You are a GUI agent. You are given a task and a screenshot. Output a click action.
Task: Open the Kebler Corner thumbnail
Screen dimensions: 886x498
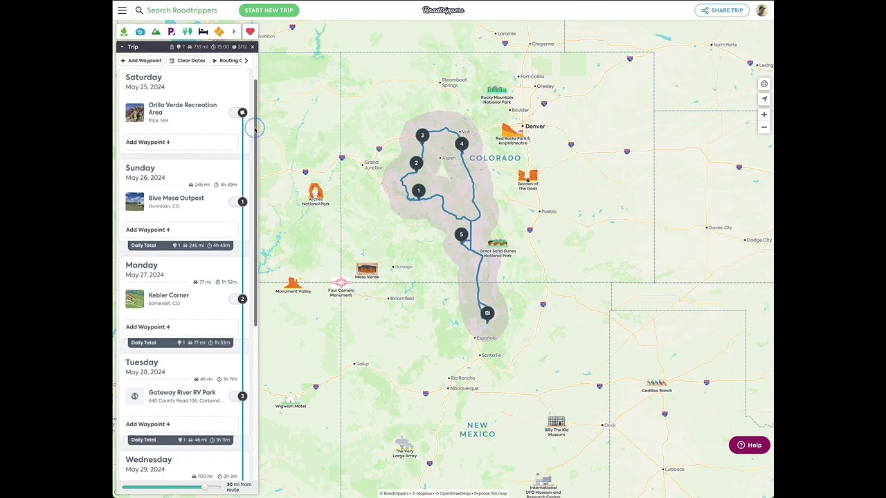135,299
